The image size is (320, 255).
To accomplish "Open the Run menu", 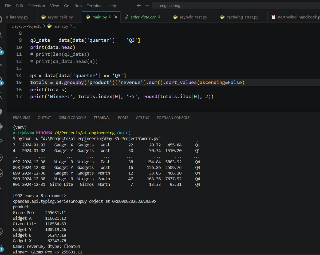I will [78, 6].
